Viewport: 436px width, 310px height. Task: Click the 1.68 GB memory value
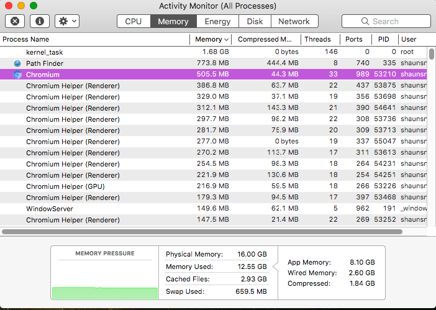pyautogui.click(x=216, y=52)
